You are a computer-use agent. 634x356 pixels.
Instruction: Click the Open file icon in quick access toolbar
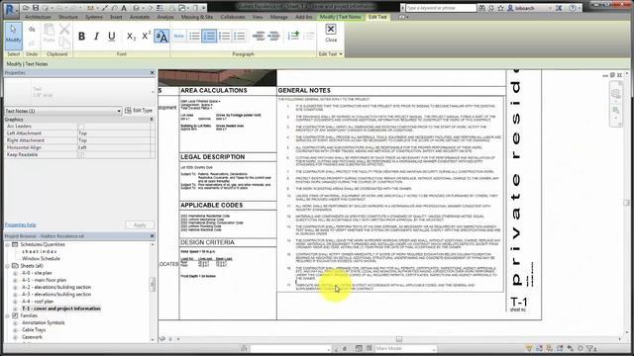26,8
